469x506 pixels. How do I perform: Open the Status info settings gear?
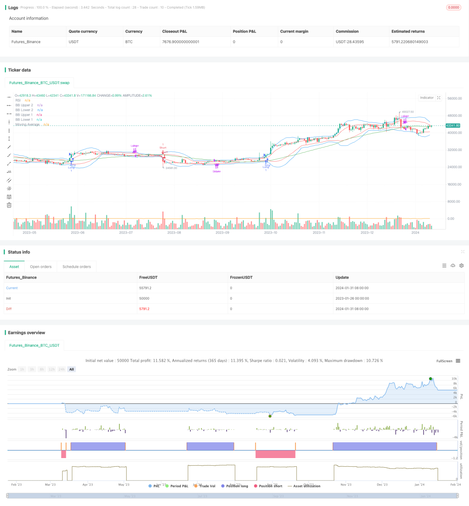pyautogui.click(x=461, y=266)
